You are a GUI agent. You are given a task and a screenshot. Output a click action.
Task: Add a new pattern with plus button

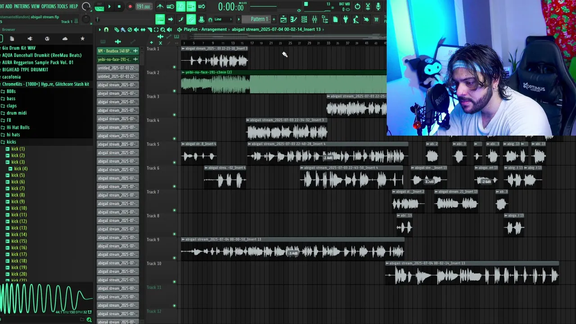(x=274, y=19)
